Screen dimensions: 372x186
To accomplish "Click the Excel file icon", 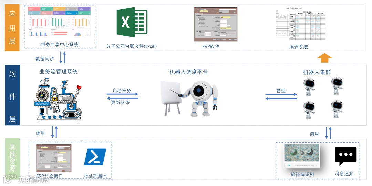I will pos(132,22).
